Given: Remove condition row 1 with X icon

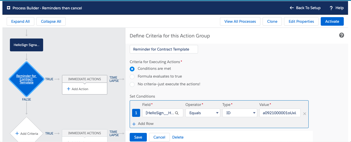Looking at the screenshot, I should point(304,114).
